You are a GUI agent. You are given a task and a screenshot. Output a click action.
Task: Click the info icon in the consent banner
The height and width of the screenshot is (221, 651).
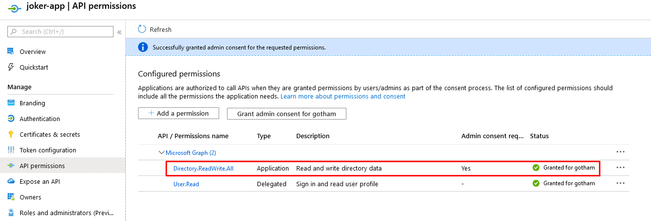tap(142, 47)
